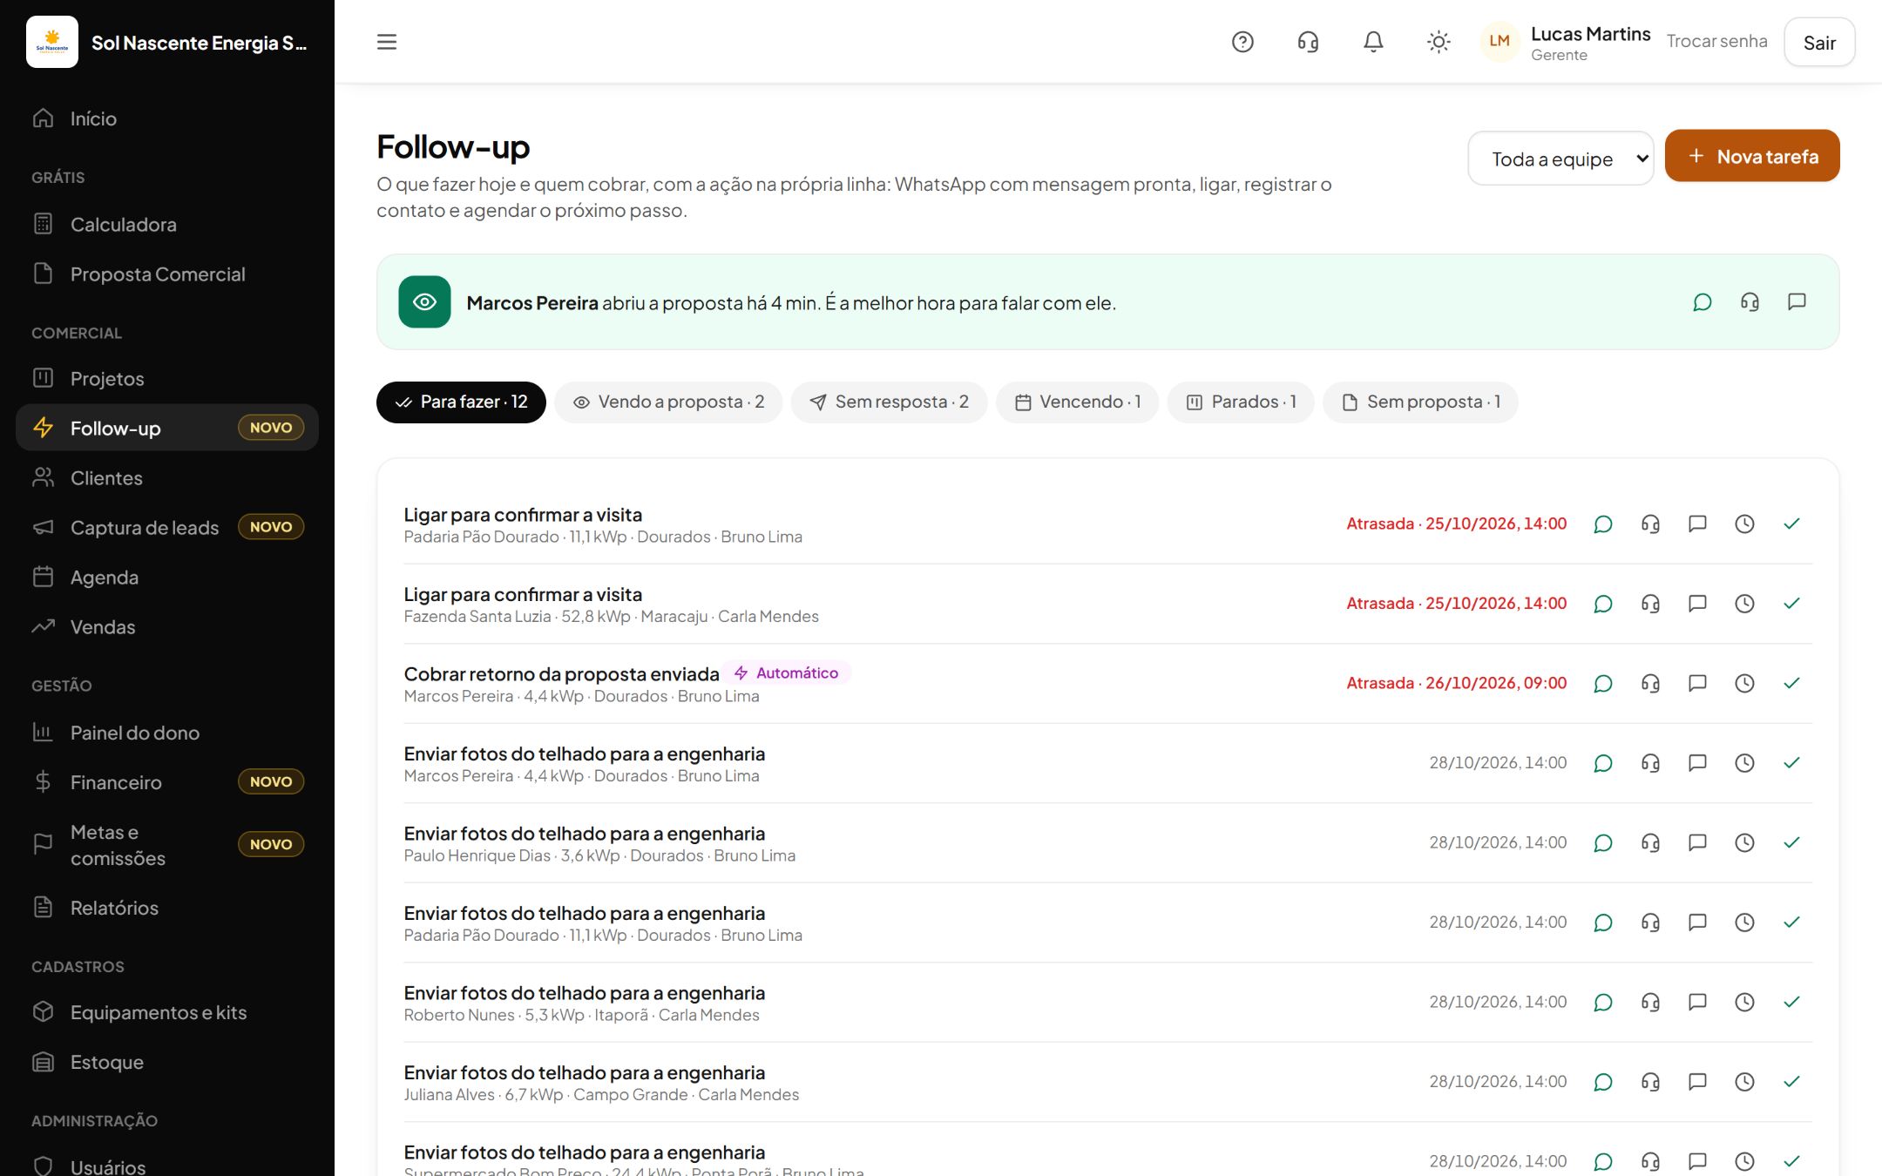This screenshot has height=1176, width=1882.
Task: Open Financeiro in the sidebar
Action: tap(167, 783)
